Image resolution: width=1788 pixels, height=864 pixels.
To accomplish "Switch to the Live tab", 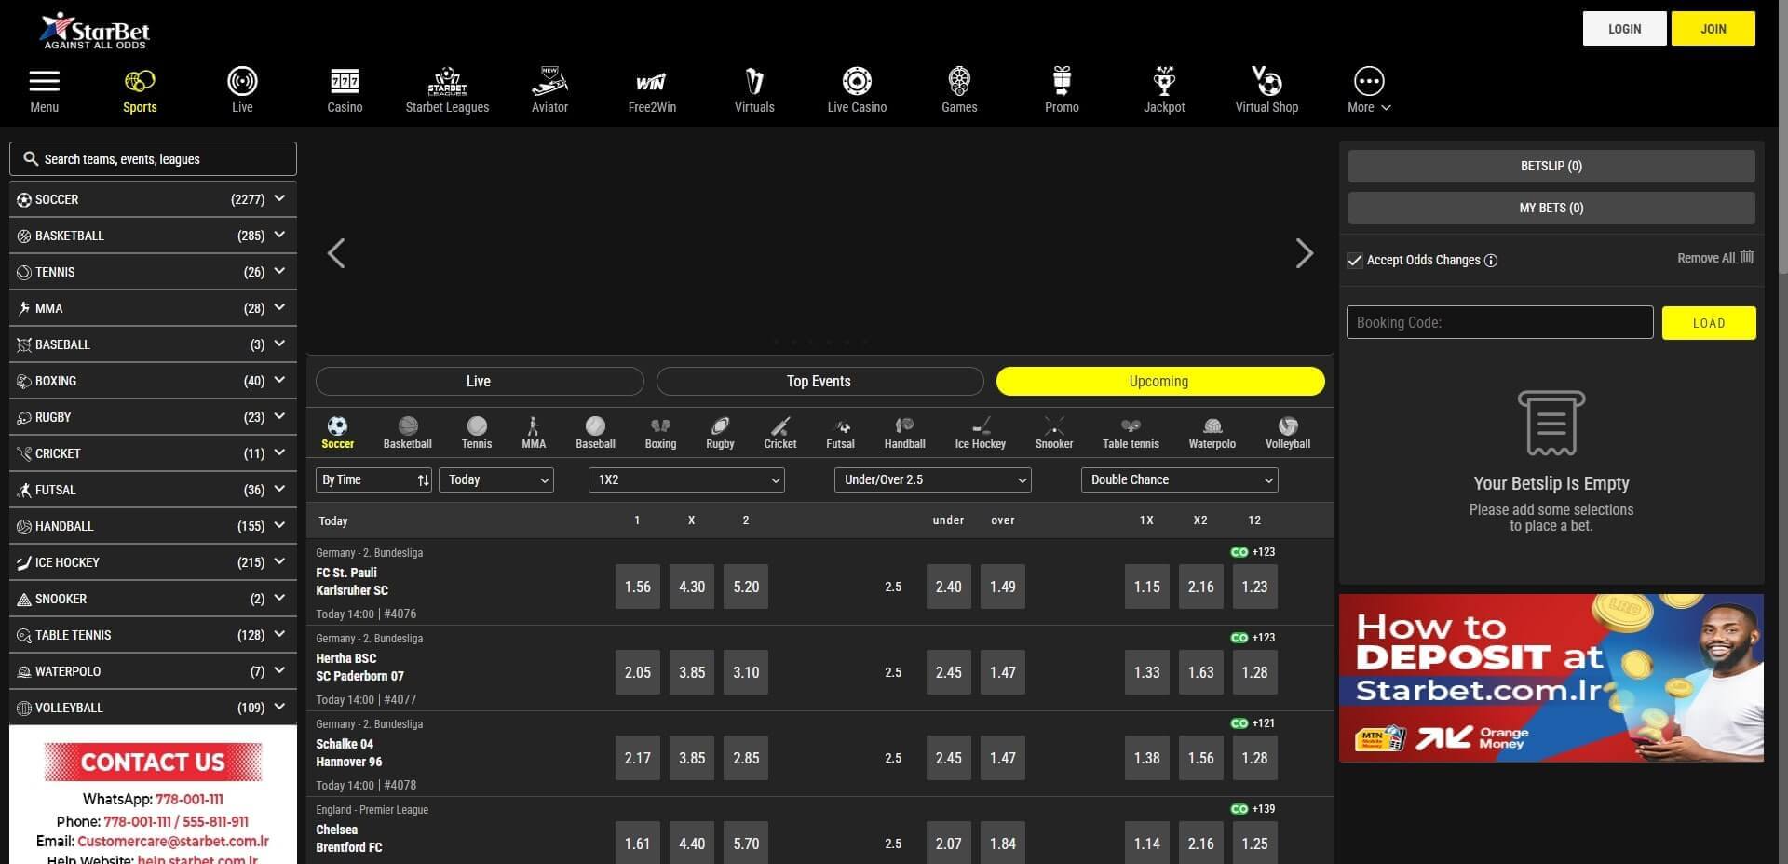I will (x=479, y=382).
